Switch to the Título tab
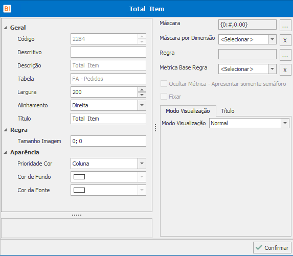The width and height of the screenshot is (293, 256). pyautogui.click(x=228, y=111)
